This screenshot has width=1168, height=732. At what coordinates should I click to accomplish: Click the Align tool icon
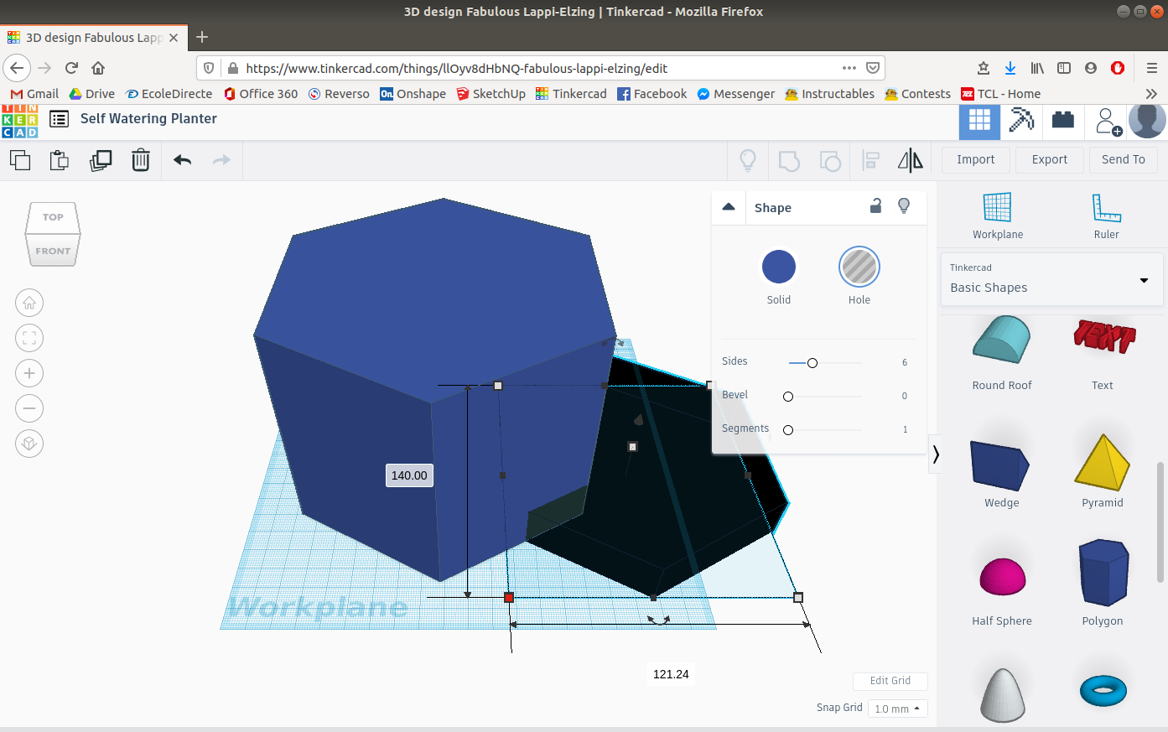coord(871,159)
